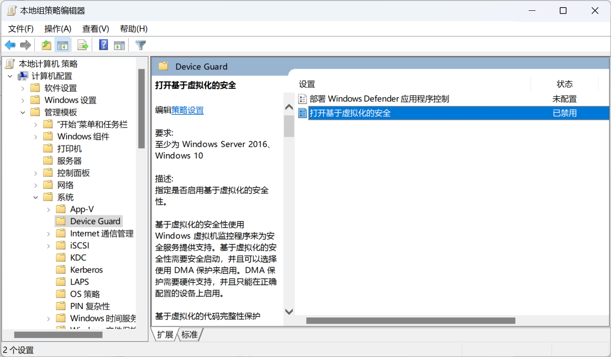Collapse the 系统 tree node

tap(36, 198)
